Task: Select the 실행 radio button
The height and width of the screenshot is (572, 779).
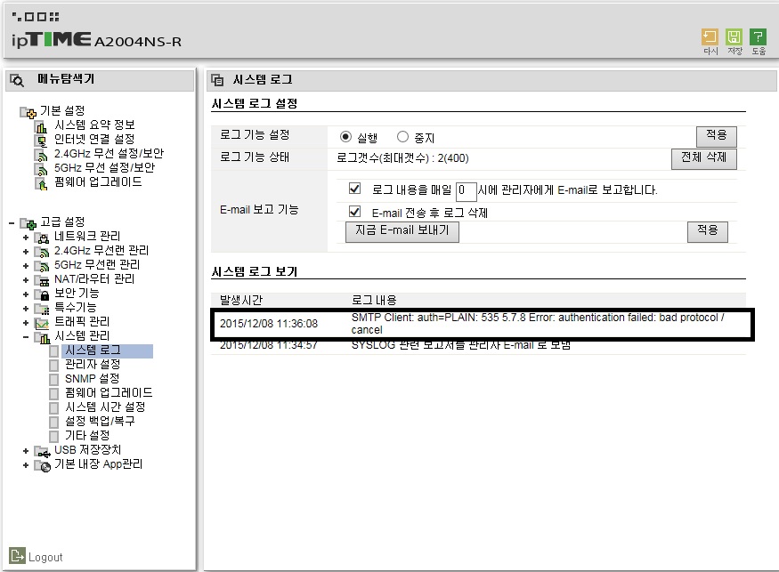Action: pos(345,136)
